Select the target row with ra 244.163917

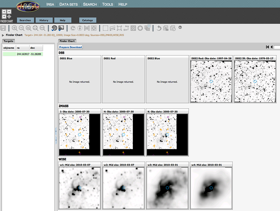[x=23, y=54]
